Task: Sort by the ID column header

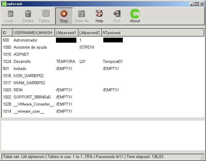Action: click(7, 33)
